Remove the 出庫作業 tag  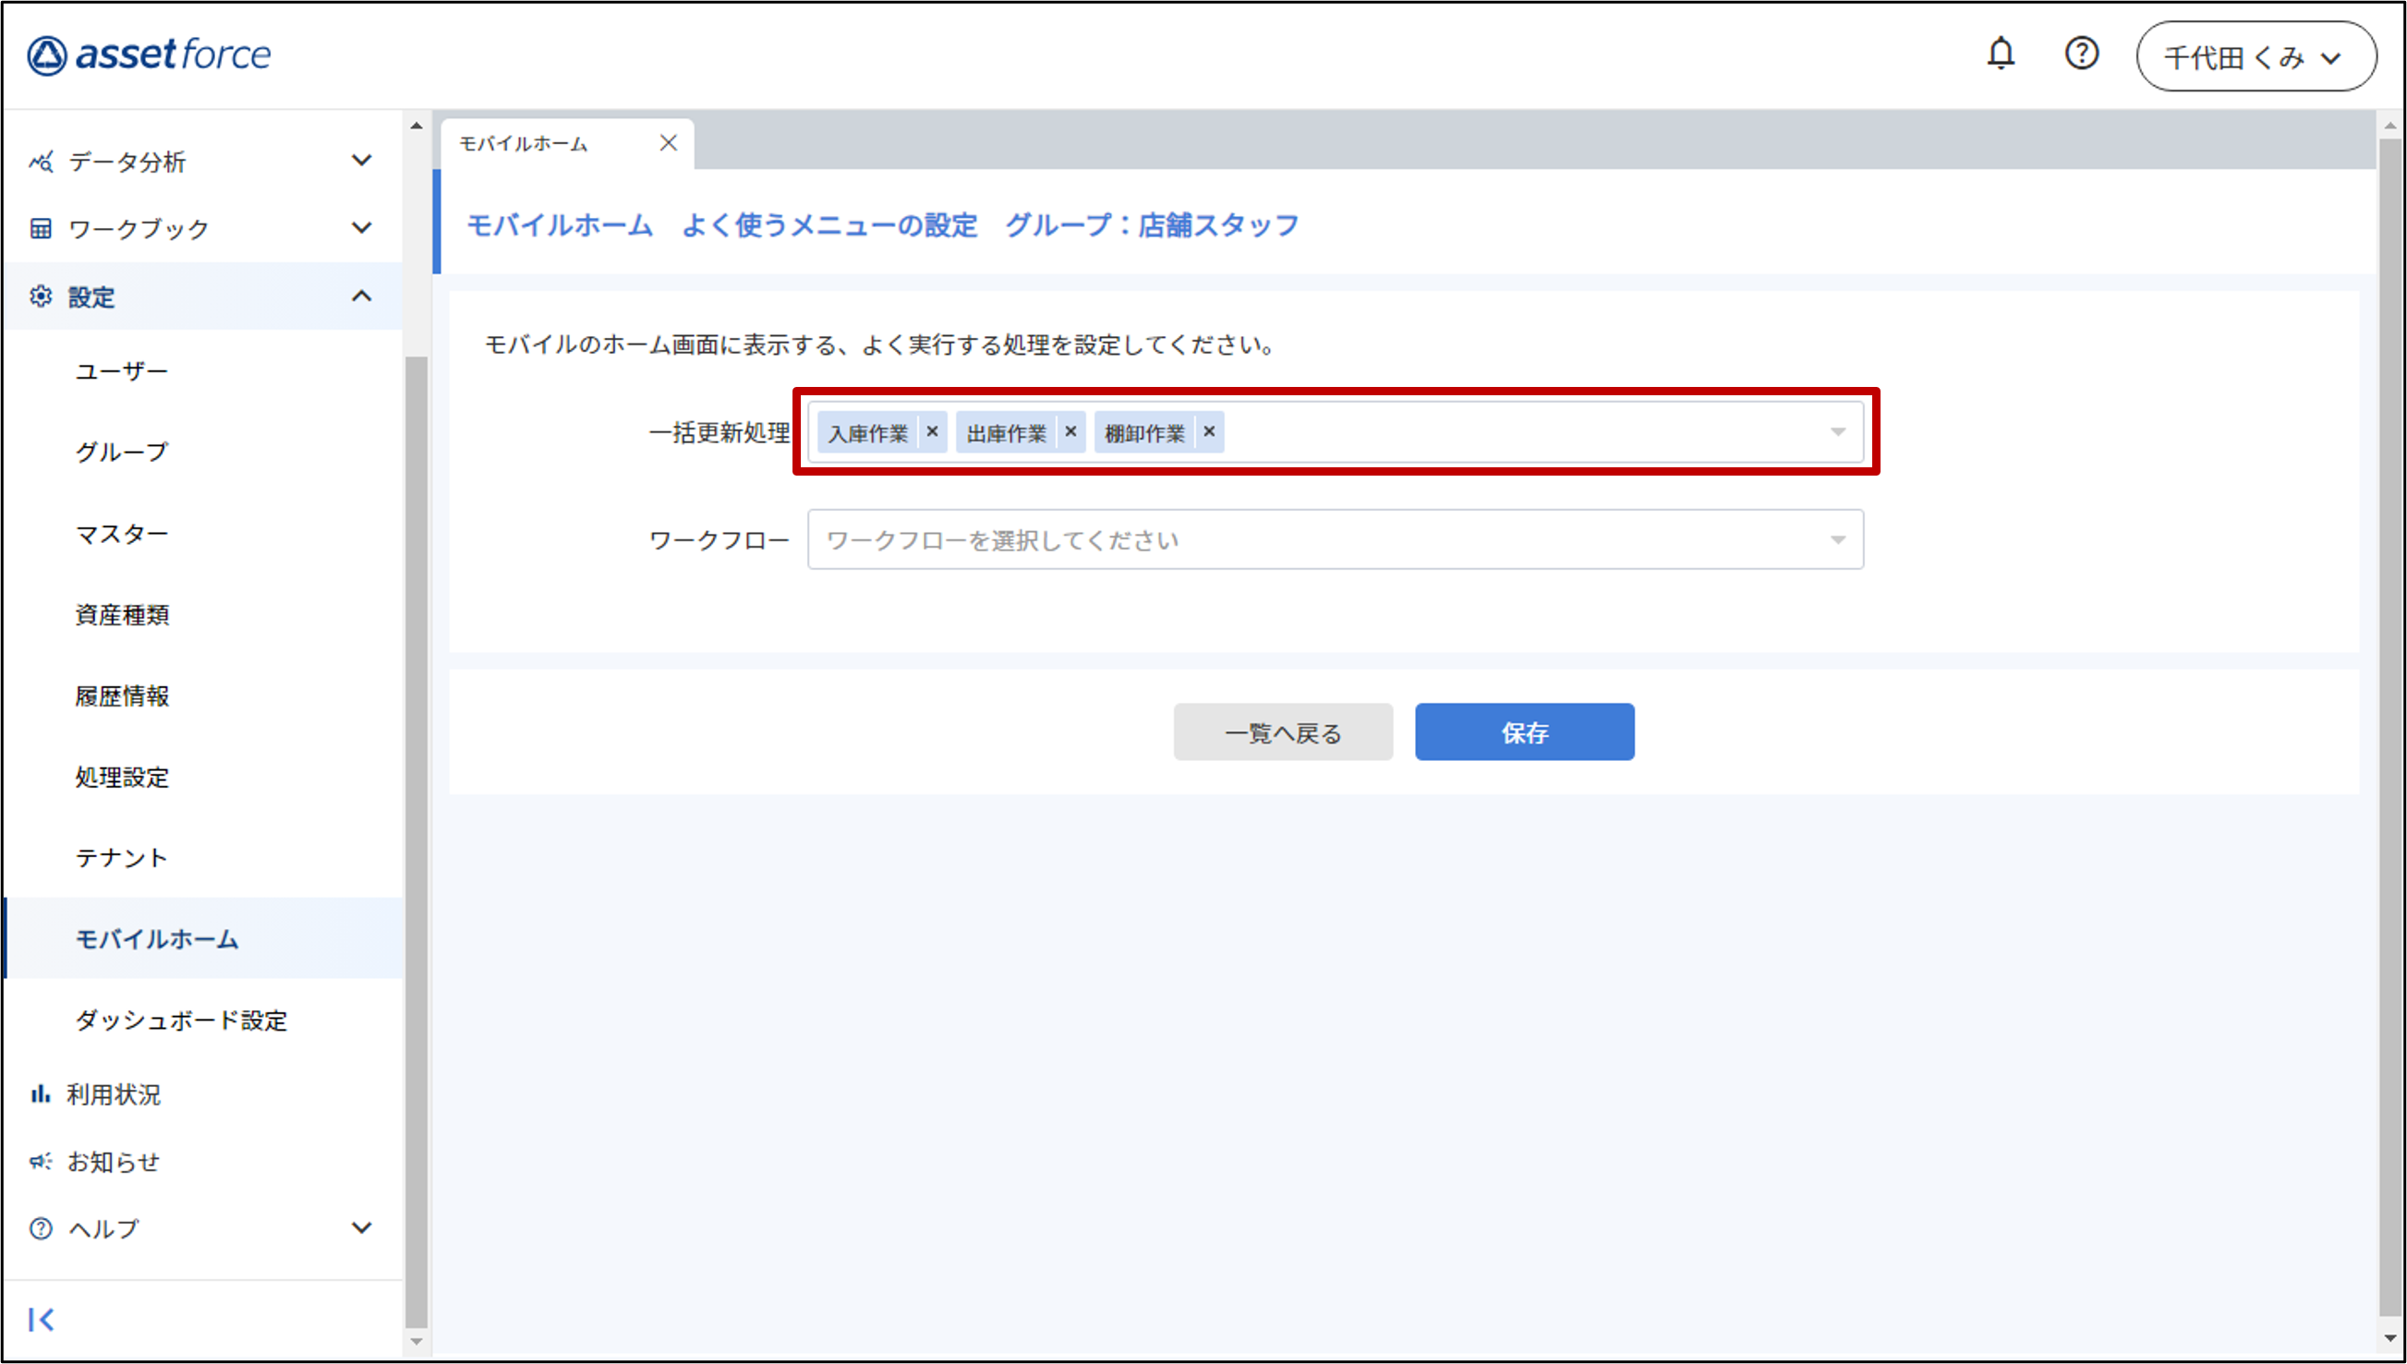(1070, 432)
